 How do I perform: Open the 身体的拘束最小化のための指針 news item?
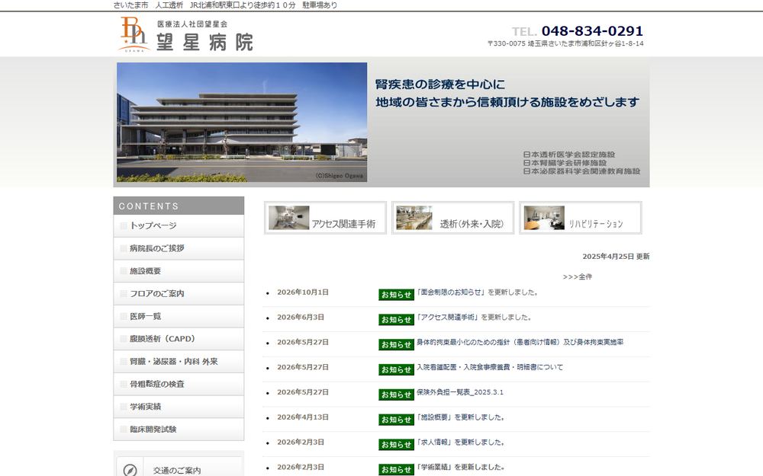click(520, 342)
